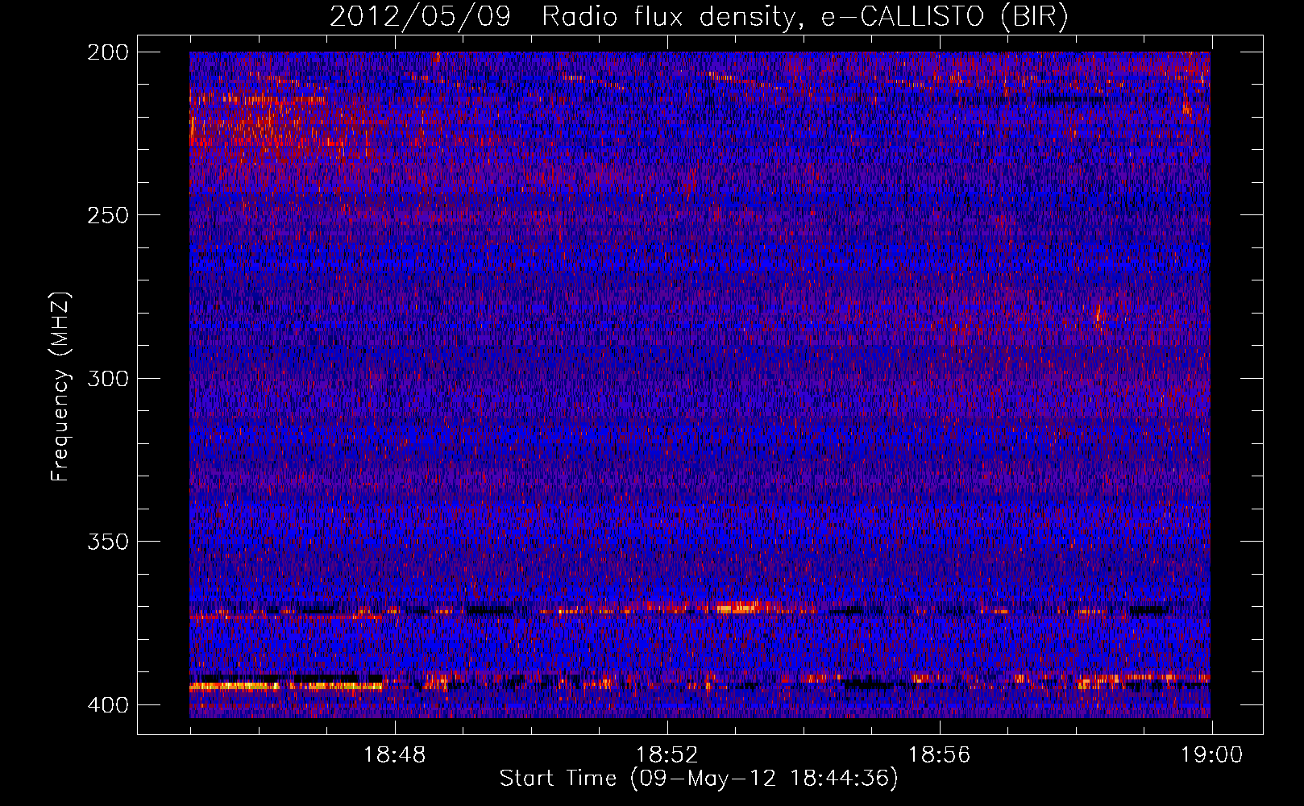Click the 18:52 time tick label
Viewport: 1304px width, 806px height.
click(x=667, y=755)
